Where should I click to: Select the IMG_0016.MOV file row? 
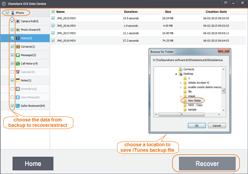[148, 26]
